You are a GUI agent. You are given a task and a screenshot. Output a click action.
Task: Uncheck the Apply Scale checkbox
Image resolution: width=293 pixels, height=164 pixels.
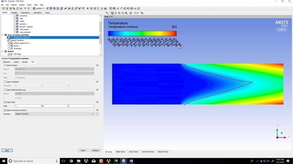point(5,102)
